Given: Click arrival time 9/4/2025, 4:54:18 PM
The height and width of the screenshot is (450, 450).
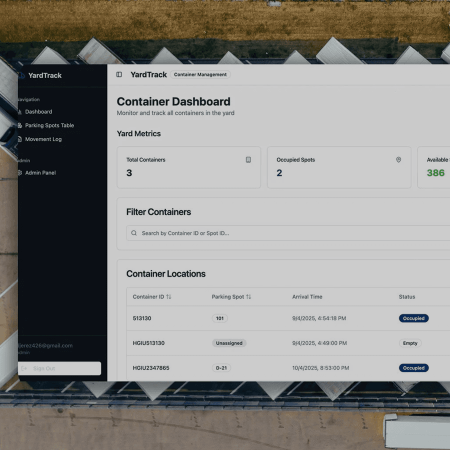Looking at the screenshot, I should coord(319,318).
